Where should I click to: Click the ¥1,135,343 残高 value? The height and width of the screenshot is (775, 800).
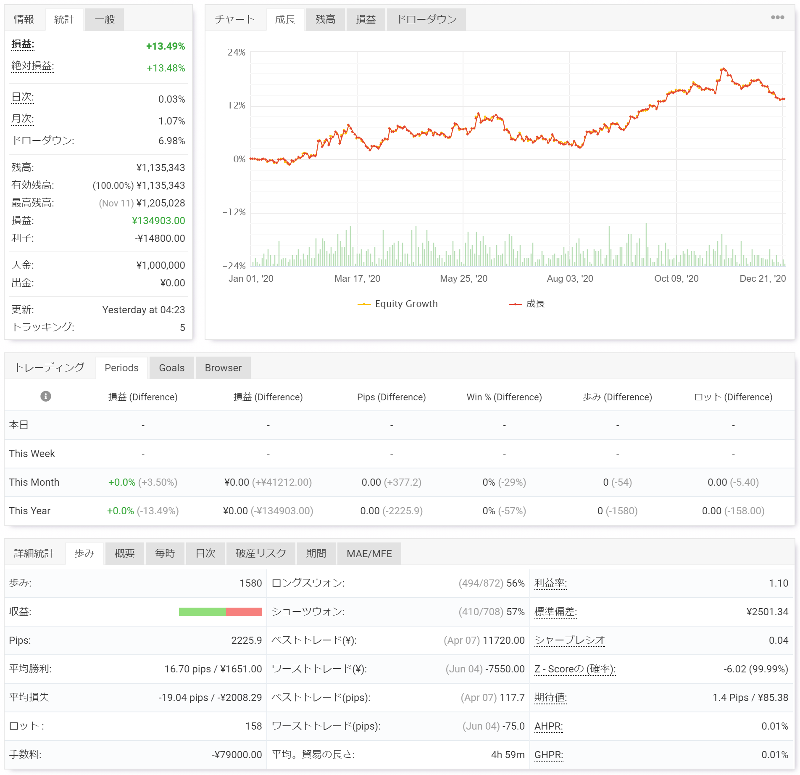(x=161, y=168)
